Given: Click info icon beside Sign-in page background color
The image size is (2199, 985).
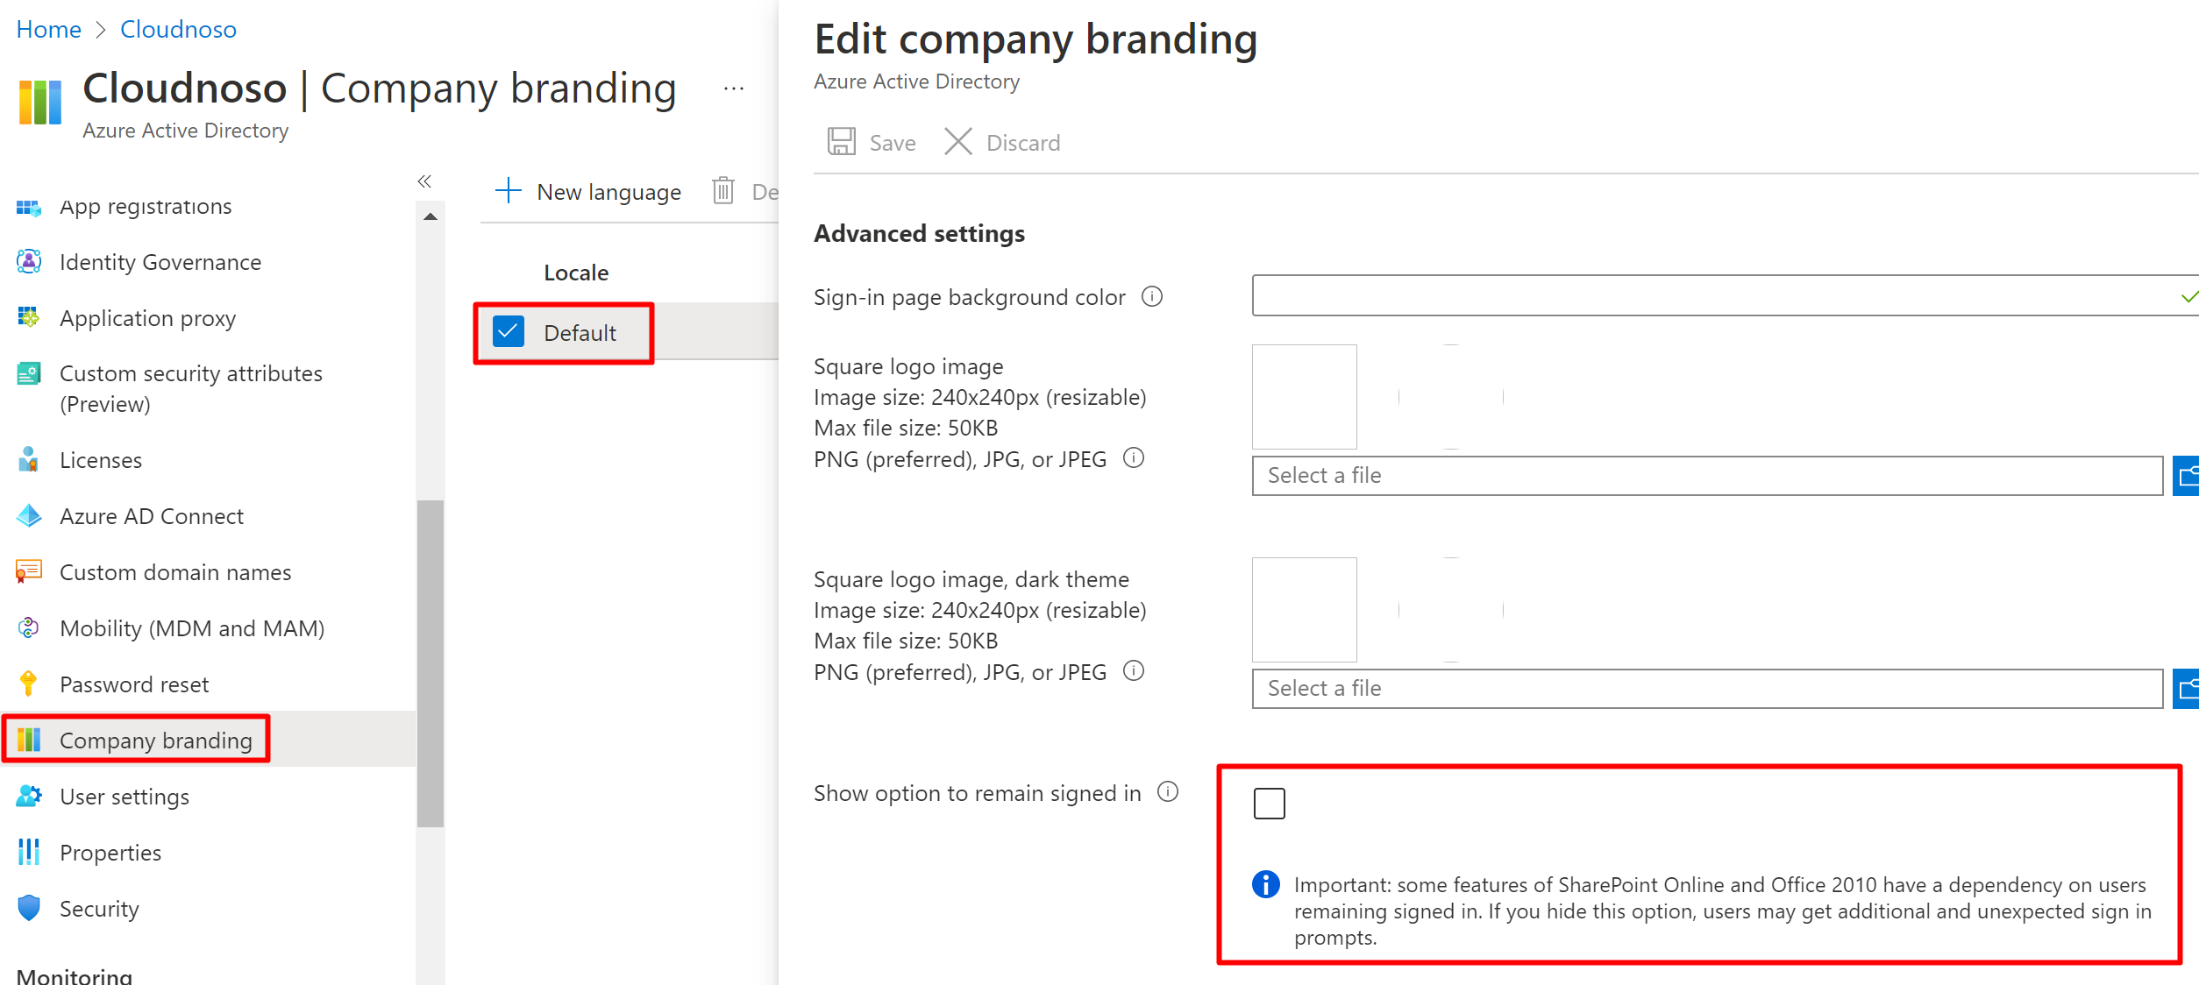Looking at the screenshot, I should pos(1151,297).
